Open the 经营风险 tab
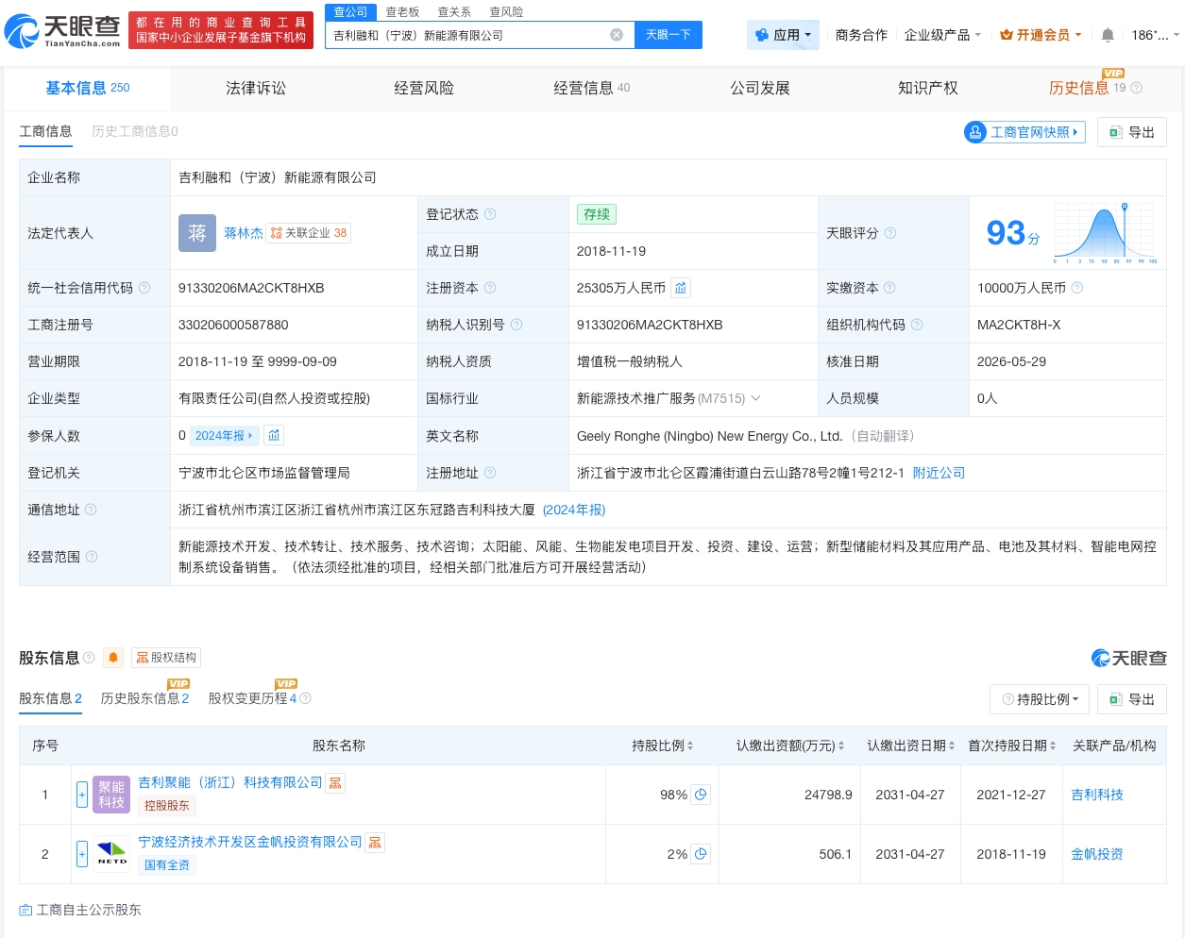This screenshot has width=1185, height=938. 423,88
